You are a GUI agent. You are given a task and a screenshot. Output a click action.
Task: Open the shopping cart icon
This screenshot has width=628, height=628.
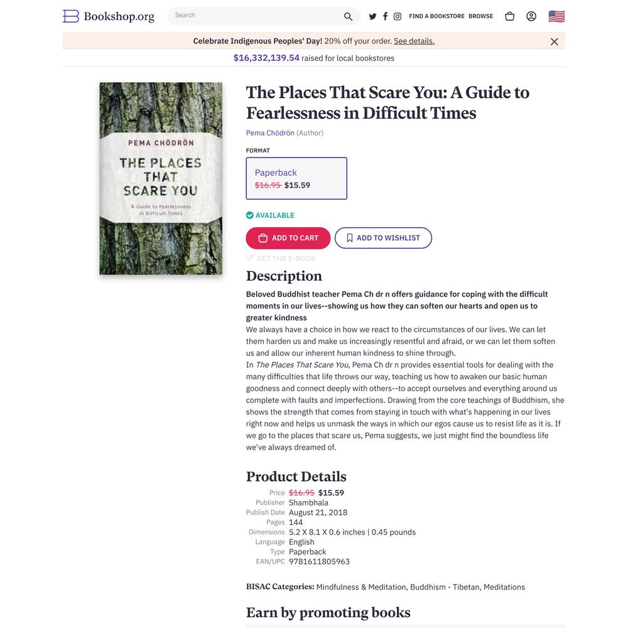509,16
